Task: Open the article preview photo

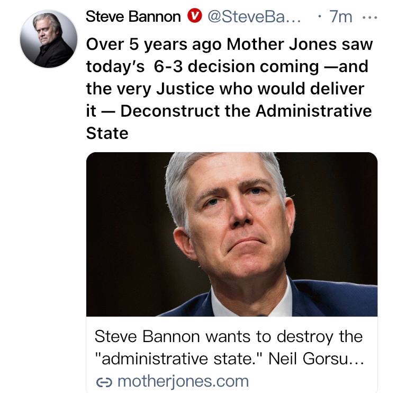Action: pos(231,234)
